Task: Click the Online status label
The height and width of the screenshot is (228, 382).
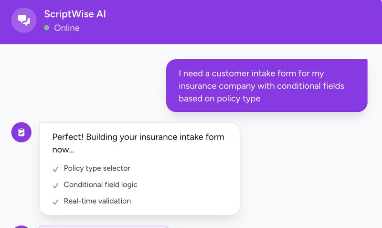Action: (67, 28)
